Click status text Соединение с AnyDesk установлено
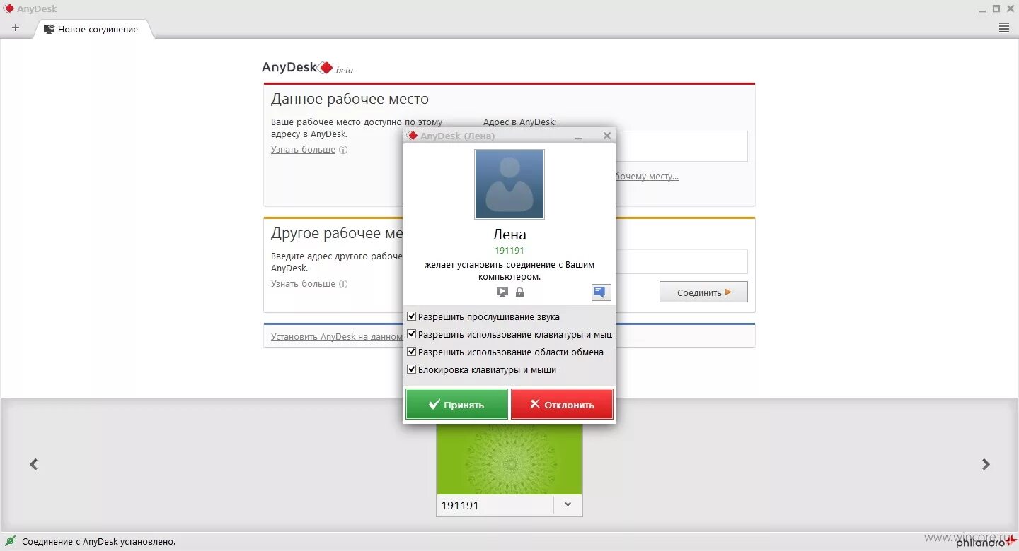Screen dimensions: 1019x551 tap(99, 542)
